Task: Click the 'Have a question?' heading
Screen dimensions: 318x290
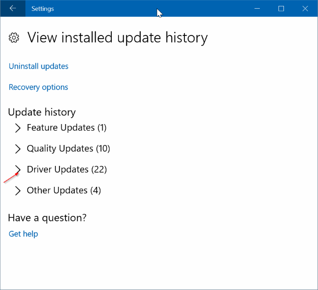Action: pos(47,218)
